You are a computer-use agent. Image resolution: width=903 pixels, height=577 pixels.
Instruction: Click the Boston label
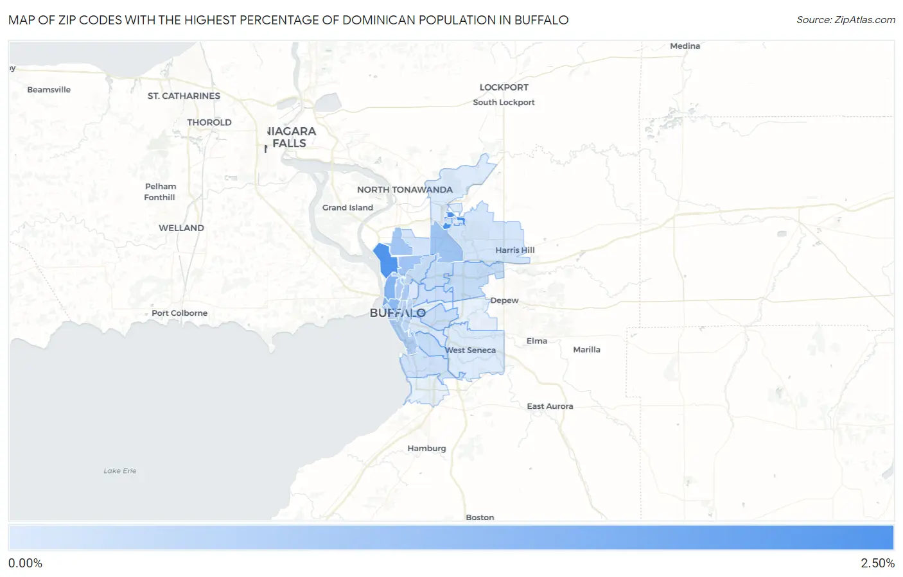coord(480,517)
